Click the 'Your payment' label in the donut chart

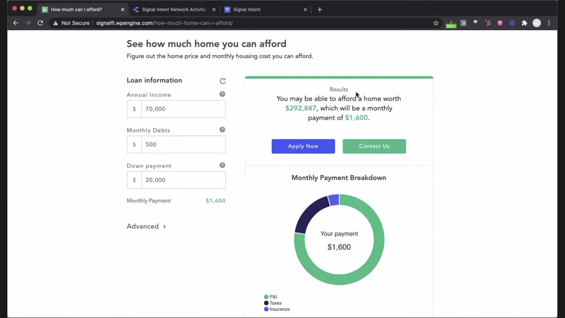pos(339,234)
